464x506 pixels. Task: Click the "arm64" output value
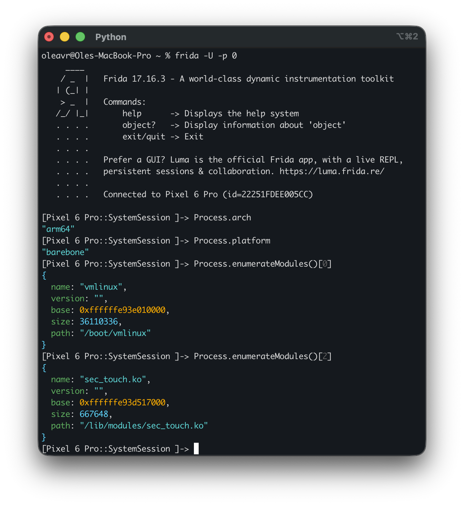click(x=58, y=229)
